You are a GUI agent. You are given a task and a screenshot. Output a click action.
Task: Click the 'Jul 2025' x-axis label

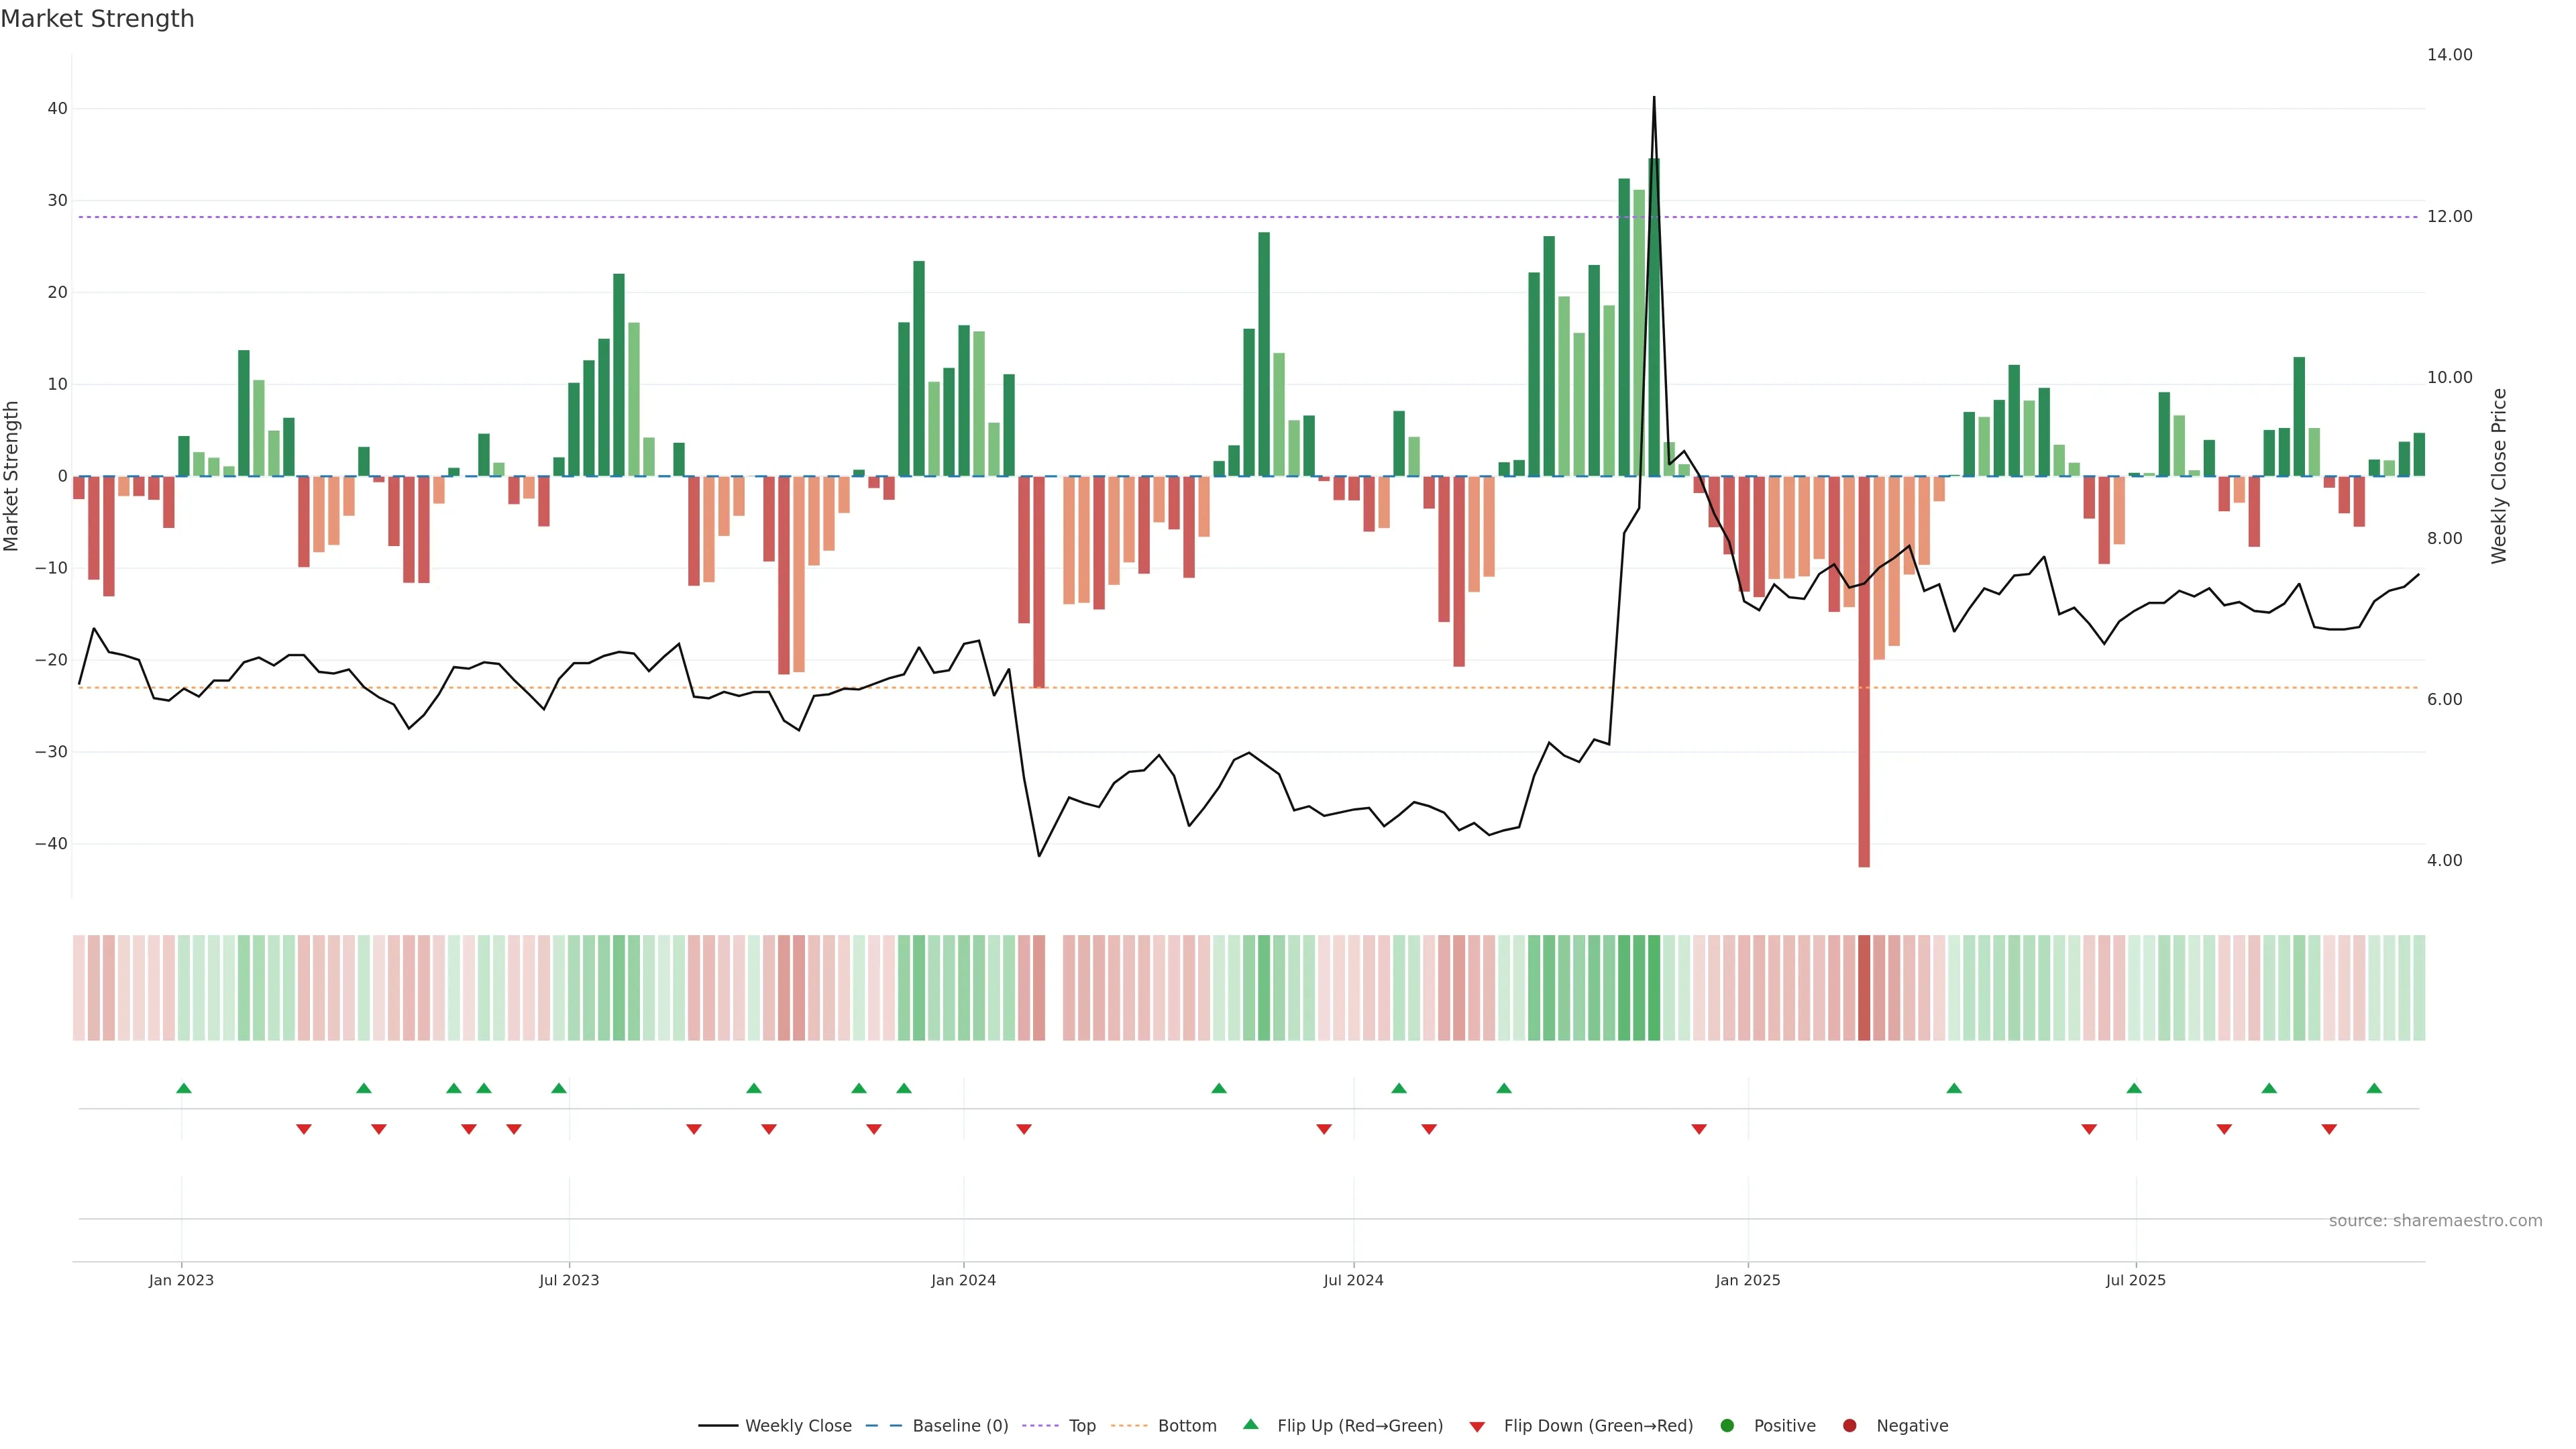click(2135, 1280)
